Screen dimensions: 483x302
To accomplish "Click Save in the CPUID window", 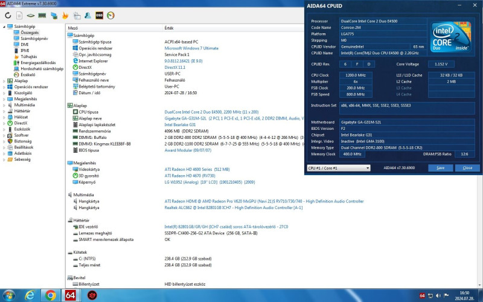I will [x=441, y=168].
